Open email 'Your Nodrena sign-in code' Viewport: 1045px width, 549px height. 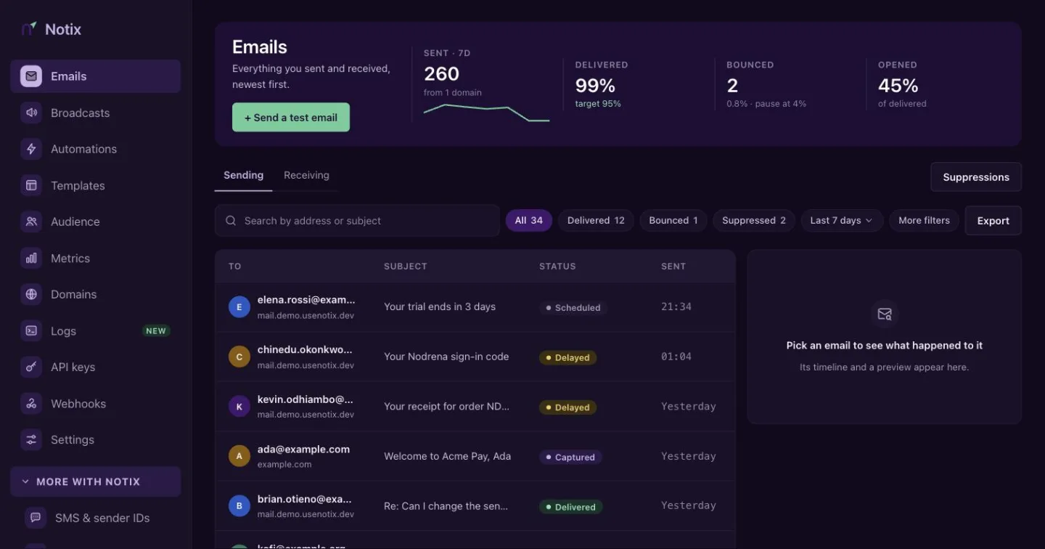(x=446, y=357)
